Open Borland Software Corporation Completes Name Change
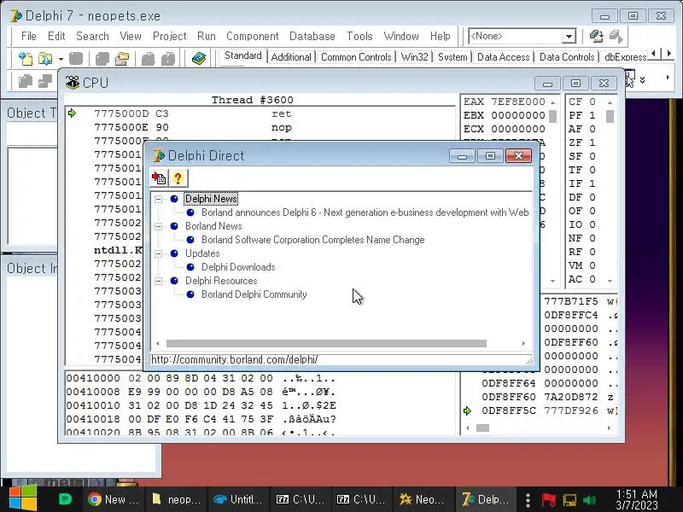 pos(312,240)
